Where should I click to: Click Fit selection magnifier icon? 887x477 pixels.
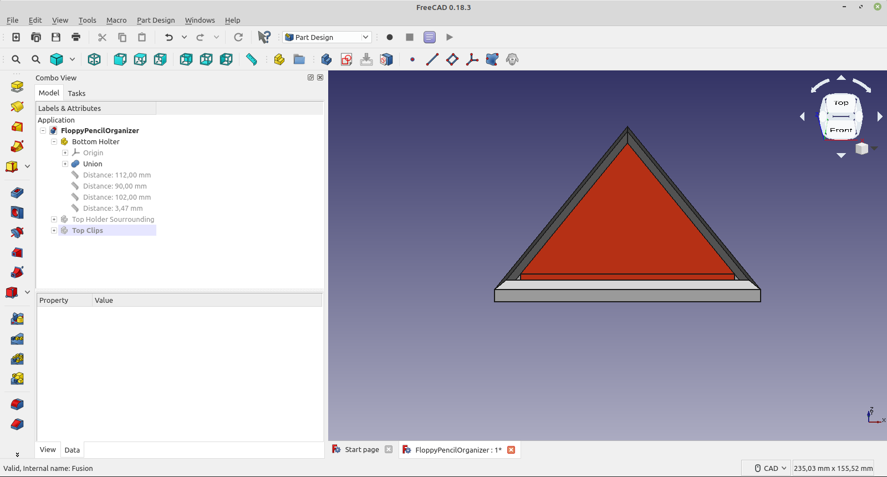point(36,59)
